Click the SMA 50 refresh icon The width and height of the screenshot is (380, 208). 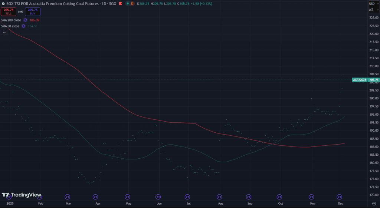tap(23, 26)
